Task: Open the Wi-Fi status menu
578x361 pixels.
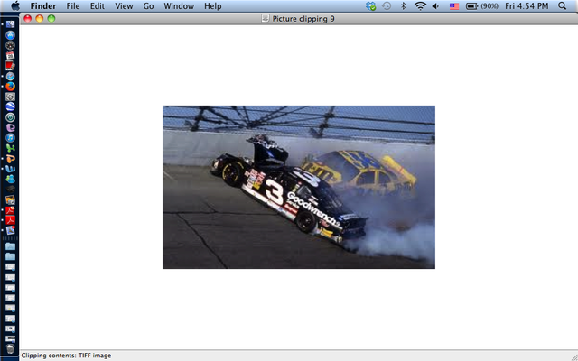Action: point(420,6)
